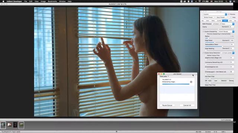
Task: Open the Wi-Fi status menu
Action: pos(200,1)
